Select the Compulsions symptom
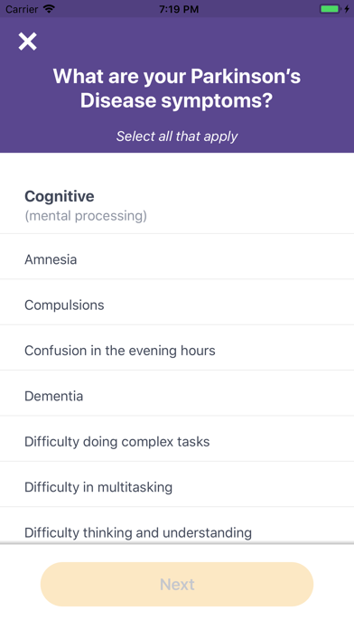The image size is (354, 629). pos(177,302)
